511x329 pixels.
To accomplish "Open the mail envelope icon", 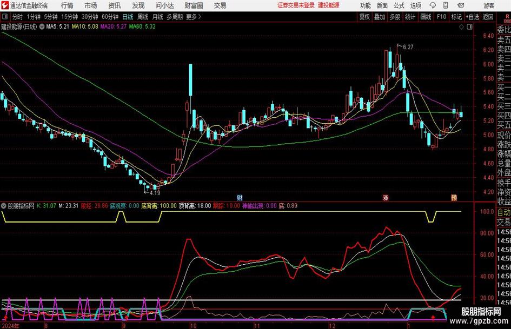I will pos(461,5).
